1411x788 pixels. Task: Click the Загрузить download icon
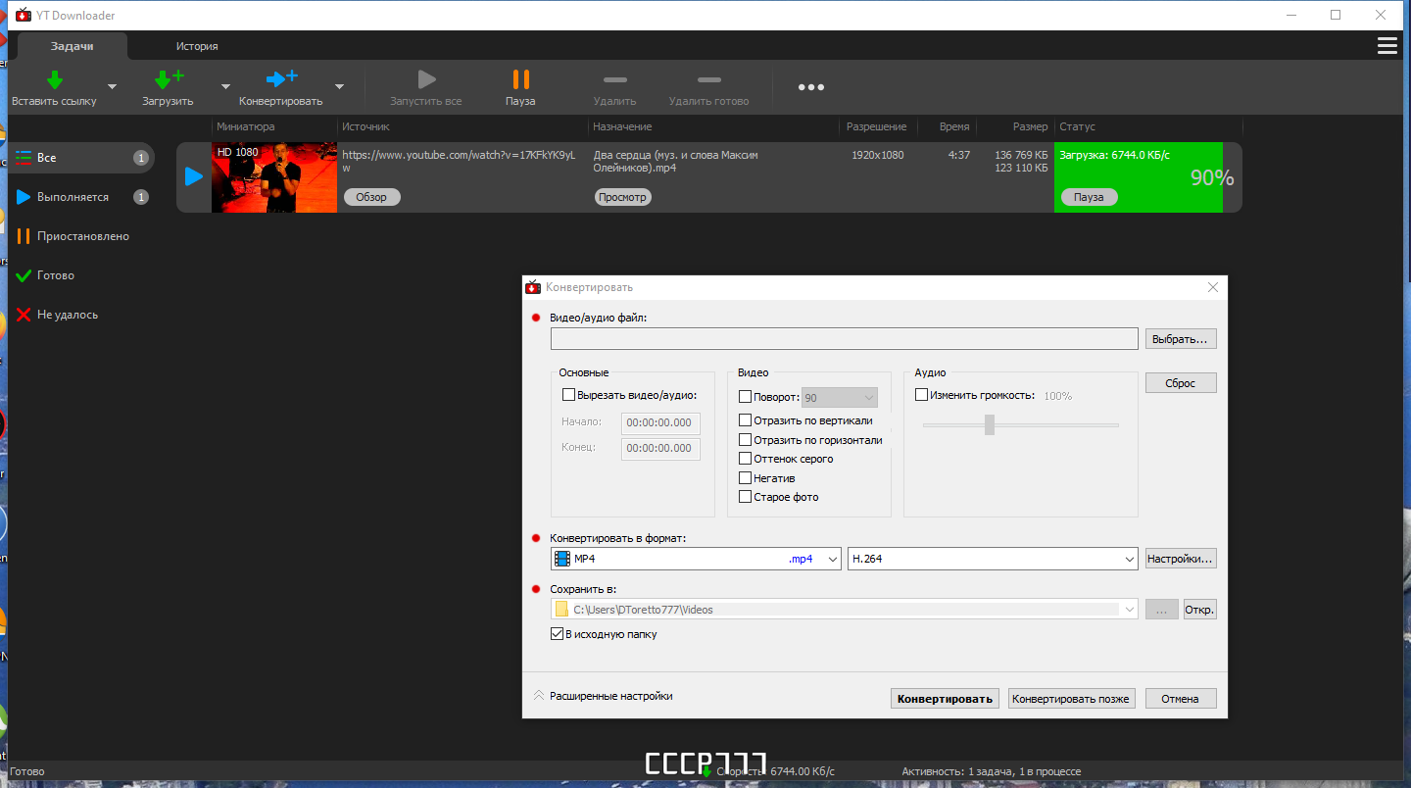tap(169, 79)
